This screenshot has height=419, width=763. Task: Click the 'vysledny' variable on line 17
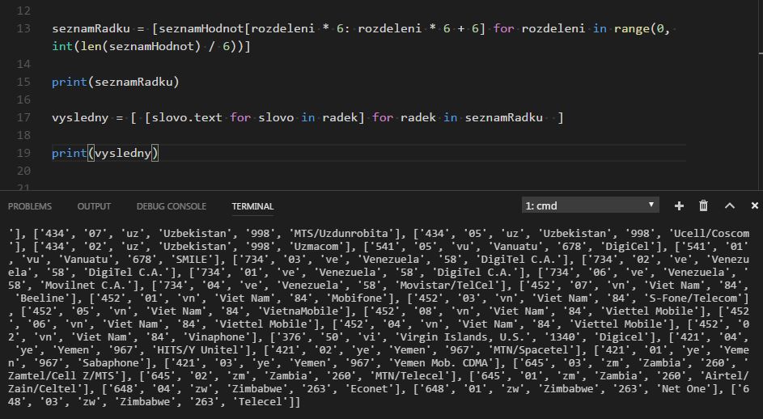pyautogui.click(x=80, y=117)
